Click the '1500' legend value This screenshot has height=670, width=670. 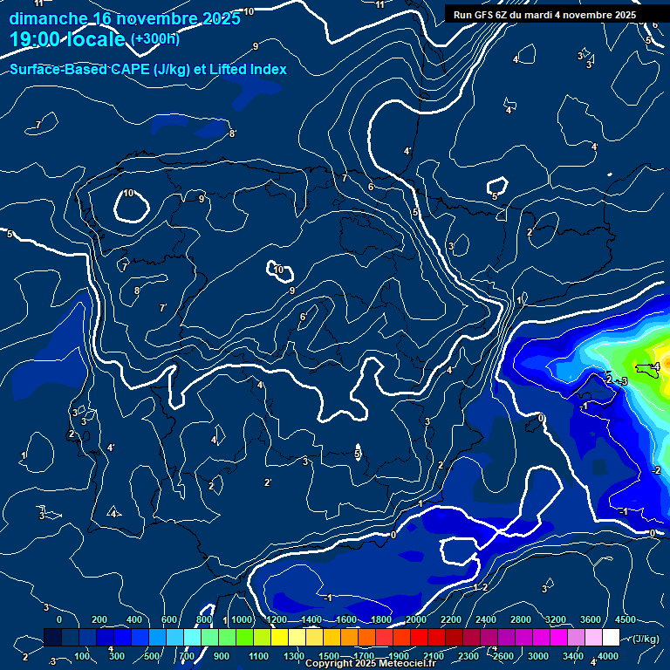pos(329,656)
